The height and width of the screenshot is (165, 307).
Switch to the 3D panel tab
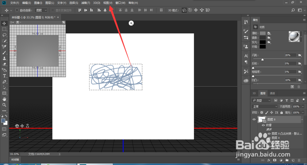(254, 93)
